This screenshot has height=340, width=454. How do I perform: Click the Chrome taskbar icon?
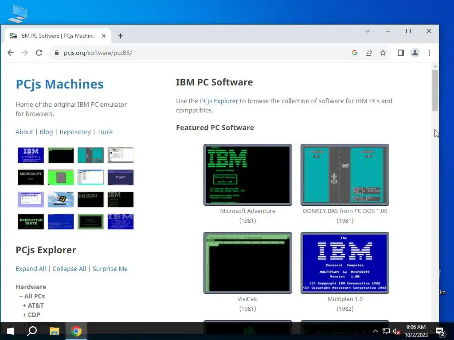76,331
